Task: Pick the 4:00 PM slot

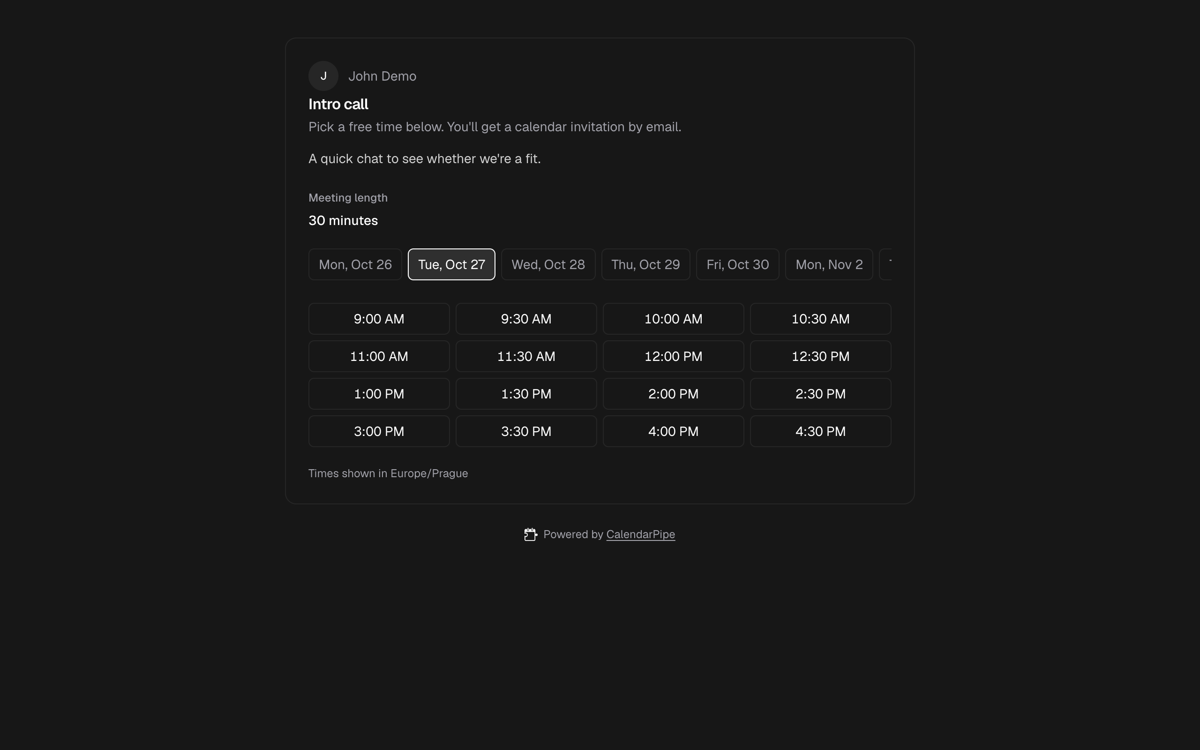Action: pyautogui.click(x=674, y=432)
